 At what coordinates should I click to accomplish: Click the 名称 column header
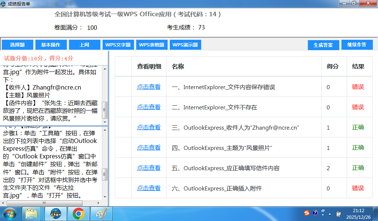(x=244, y=67)
